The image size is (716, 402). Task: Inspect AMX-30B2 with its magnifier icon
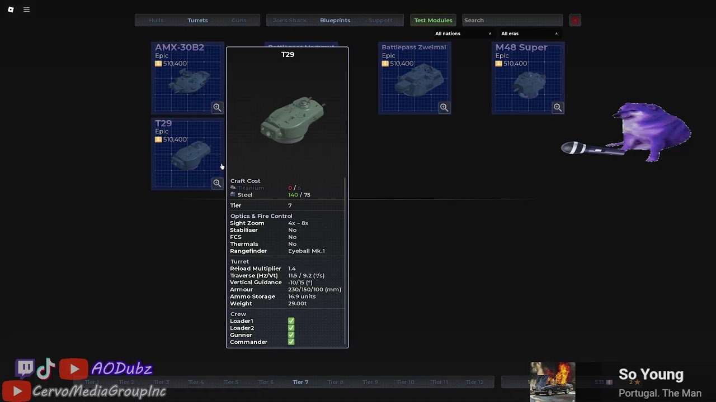217,107
